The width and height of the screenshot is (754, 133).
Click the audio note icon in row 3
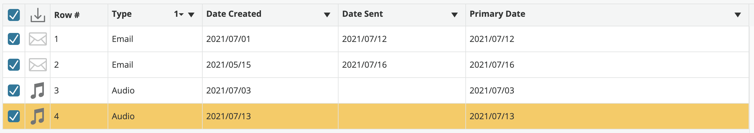coord(38,90)
